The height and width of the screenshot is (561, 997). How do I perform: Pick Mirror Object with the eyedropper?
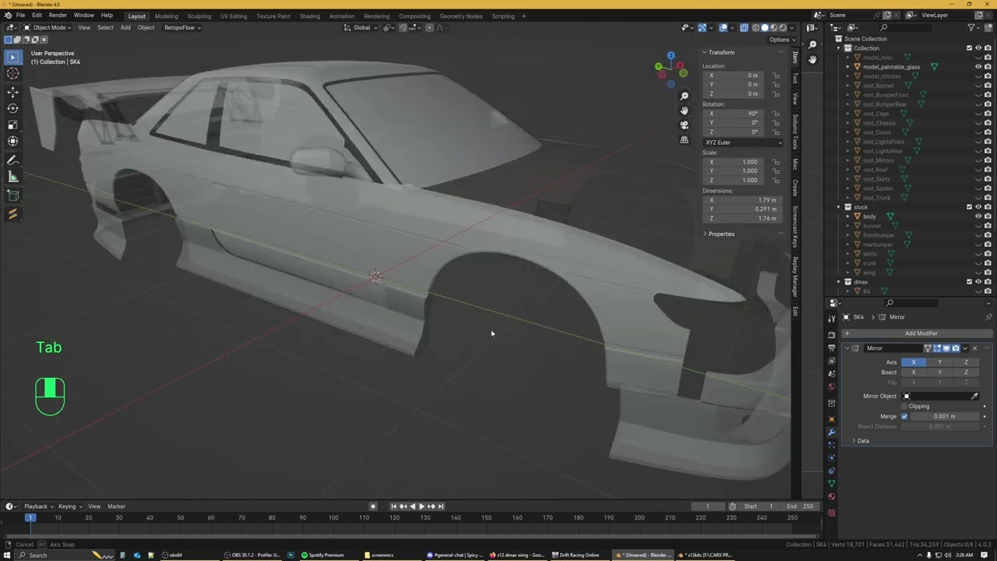coord(974,396)
